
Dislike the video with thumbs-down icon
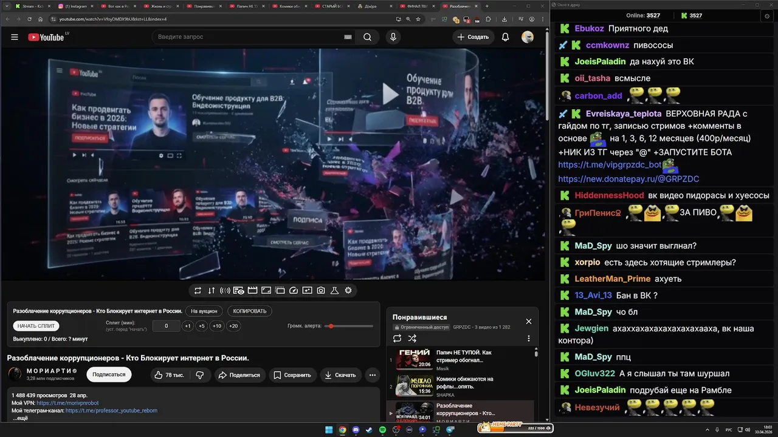200,375
